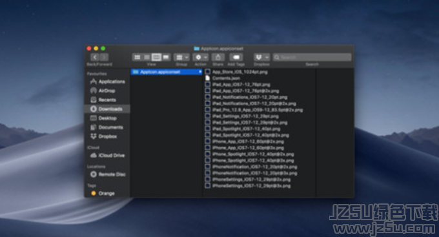This screenshot has height=237, width=439.
Task: Switch to gallery view in toolbar
Action: 166,57
